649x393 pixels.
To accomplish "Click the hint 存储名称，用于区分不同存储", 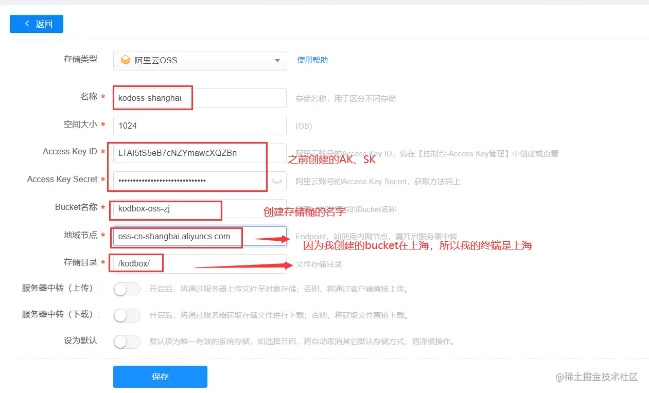I will (346, 98).
